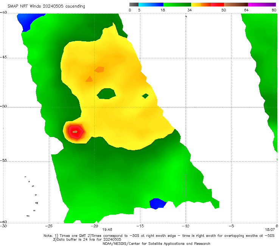Click the longitude label "-25" on the bottom axis
The image size is (280, 246).
pos(49,226)
